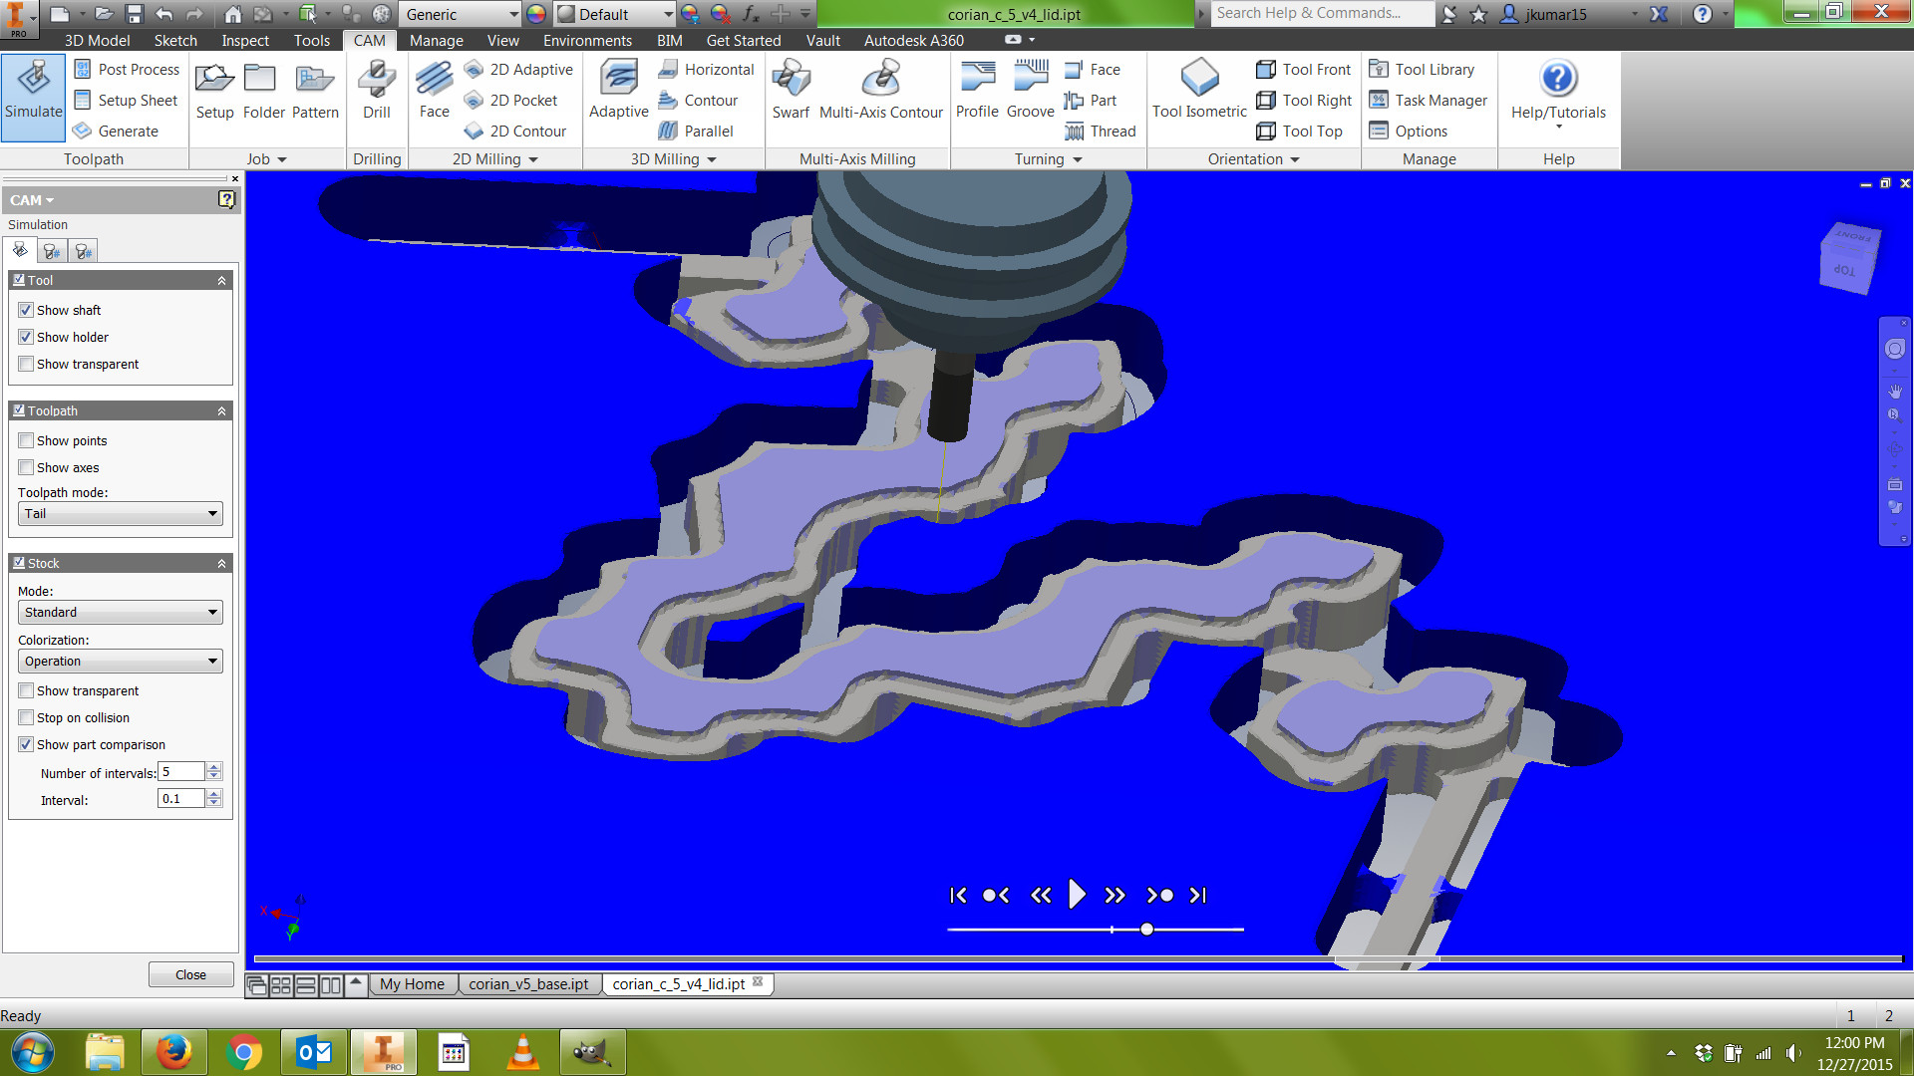The image size is (1914, 1076).
Task: Toggle Stop on collision checkbox
Action: [26, 717]
